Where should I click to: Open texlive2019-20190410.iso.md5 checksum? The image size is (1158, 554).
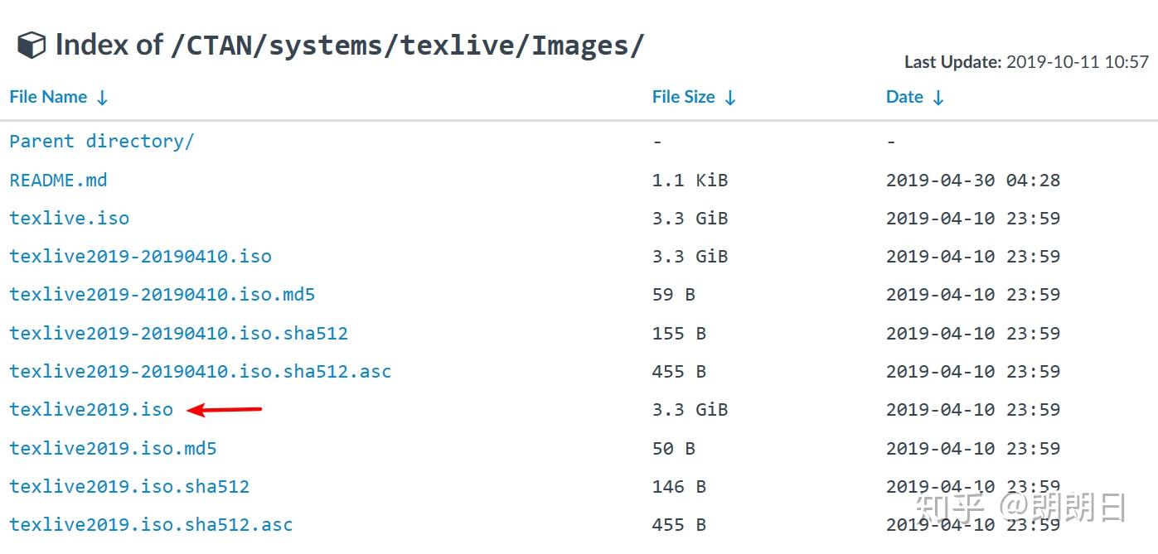(x=162, y=294)
